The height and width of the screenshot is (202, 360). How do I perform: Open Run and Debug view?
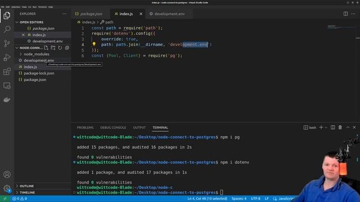(7, 57)
